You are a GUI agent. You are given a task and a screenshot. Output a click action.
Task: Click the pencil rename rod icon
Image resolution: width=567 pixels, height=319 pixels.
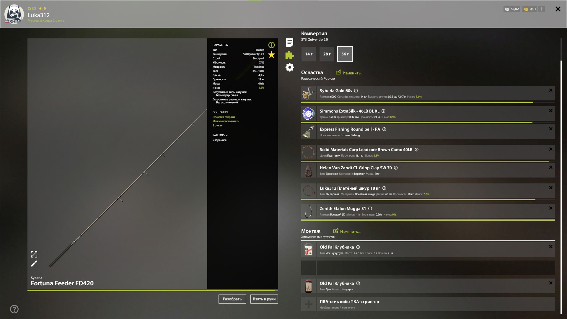[x=34, y=263]
